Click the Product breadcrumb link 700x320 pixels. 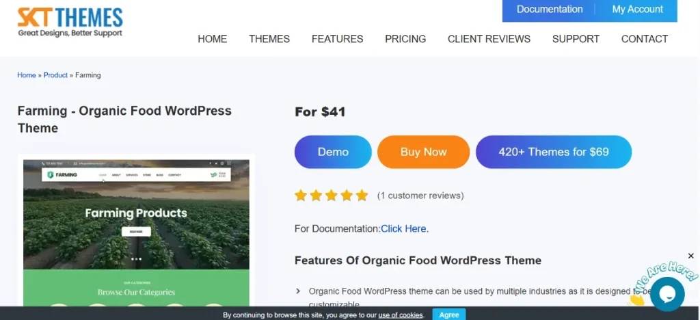click(x=56, y=75)
